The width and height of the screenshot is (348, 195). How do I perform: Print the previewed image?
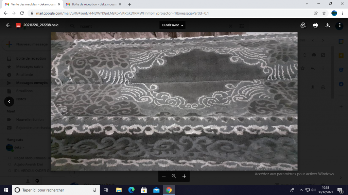[315, 25]
